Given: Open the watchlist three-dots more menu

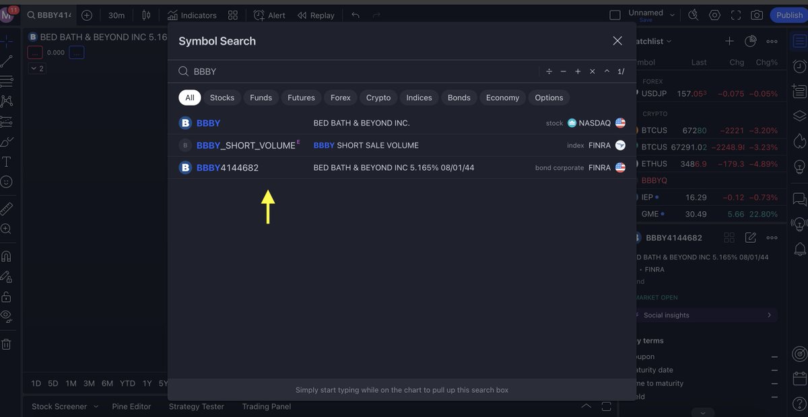Looking at the screenshot, I should 772,41.
